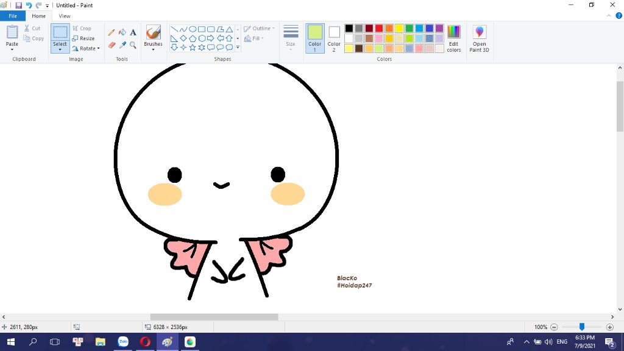Screen dimensions: 624x351
Task: Pick the purple color swatch
Action: click(439, 28)
